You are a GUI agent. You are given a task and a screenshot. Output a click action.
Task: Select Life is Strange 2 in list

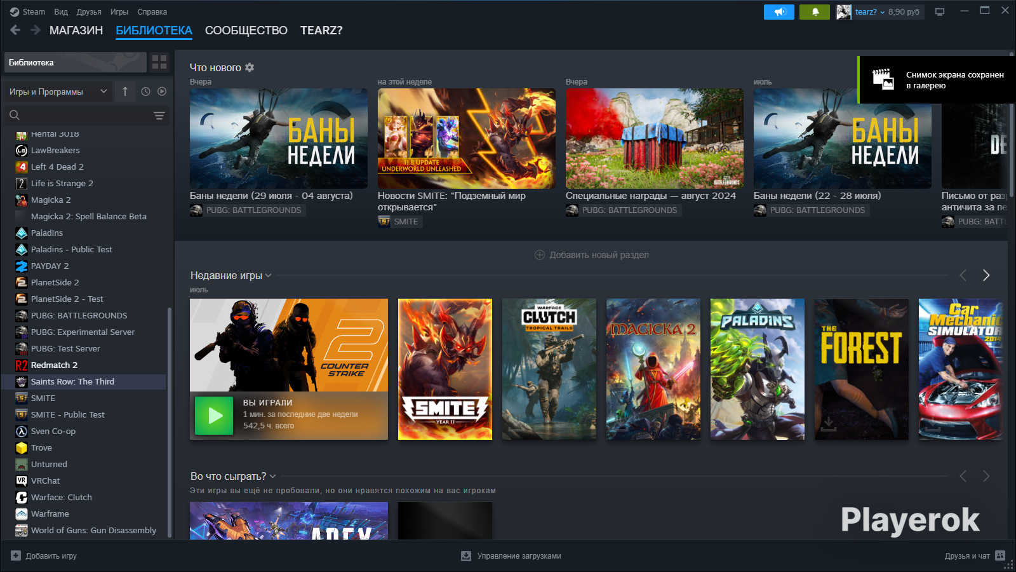pyautogui.click(x=84, y=184)
